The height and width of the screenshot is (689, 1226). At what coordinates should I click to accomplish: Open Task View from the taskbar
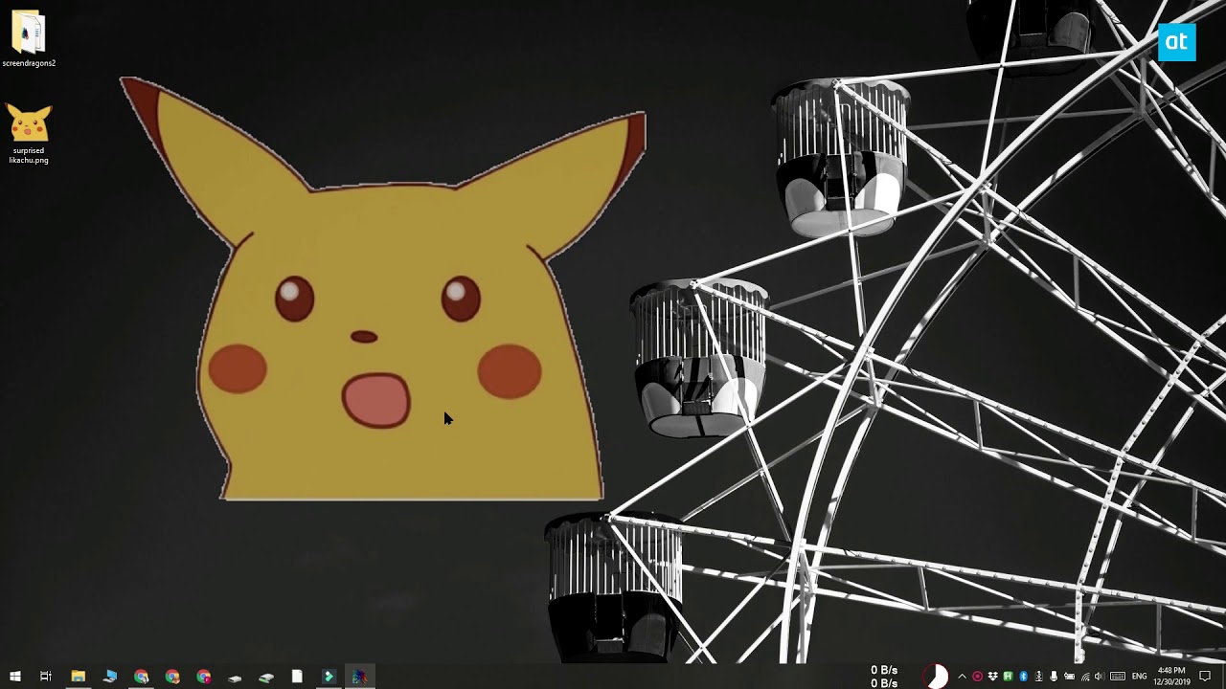pyautogui.click(x=45, y=677)
